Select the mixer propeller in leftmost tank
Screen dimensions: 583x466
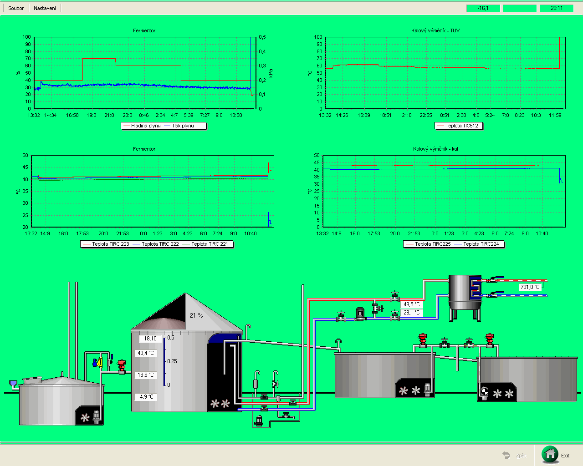click(x=85, y=417)
